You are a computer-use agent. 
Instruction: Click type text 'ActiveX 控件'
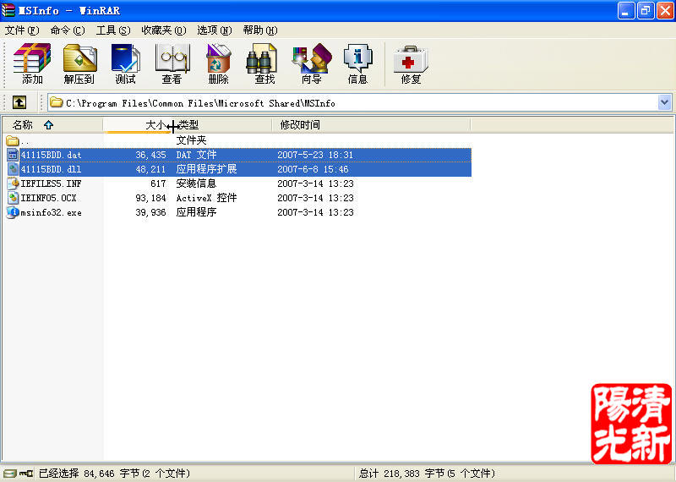tap(206, 198)
